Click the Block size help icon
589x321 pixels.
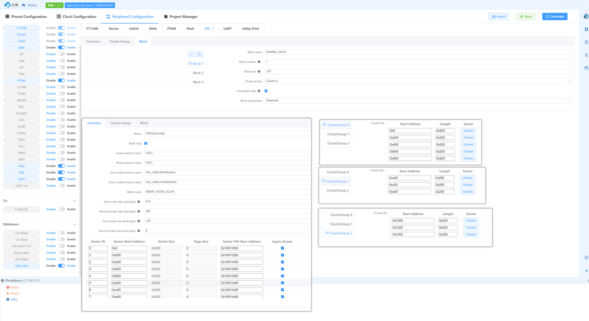pos(259,71)
